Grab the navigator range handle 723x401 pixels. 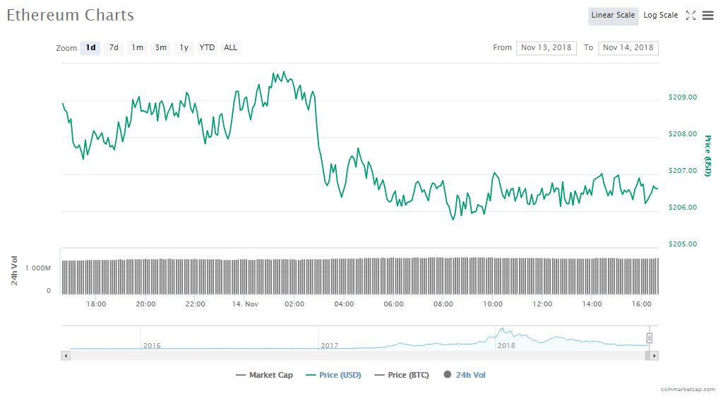(x=650, y=338)
